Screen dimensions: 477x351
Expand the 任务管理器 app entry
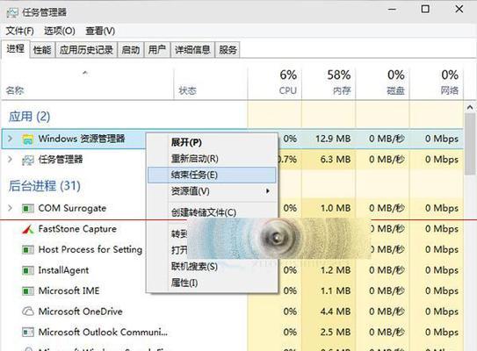(x=10, y=159)
